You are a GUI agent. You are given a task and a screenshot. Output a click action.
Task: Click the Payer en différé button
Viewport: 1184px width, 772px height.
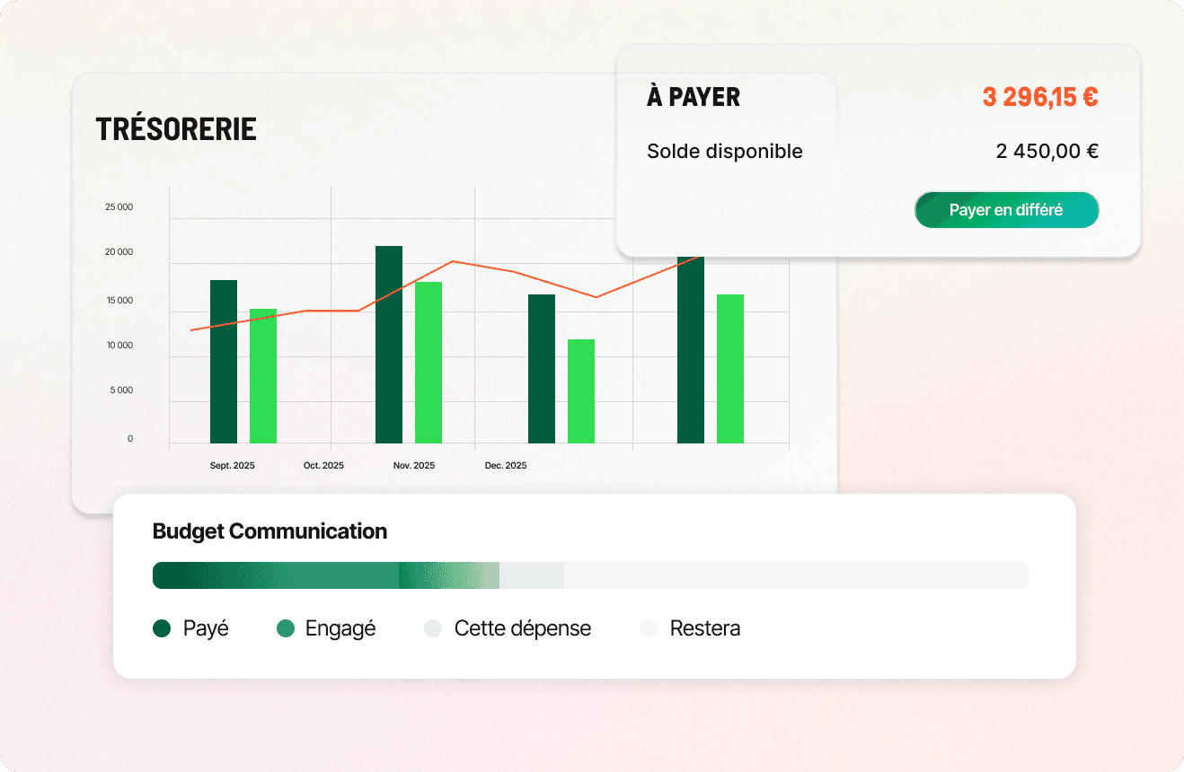pyautogui.click(x=1006, y=209)
